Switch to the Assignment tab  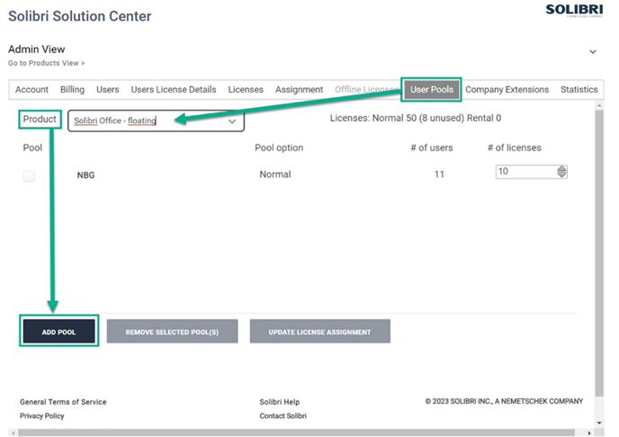coord(299,90)
